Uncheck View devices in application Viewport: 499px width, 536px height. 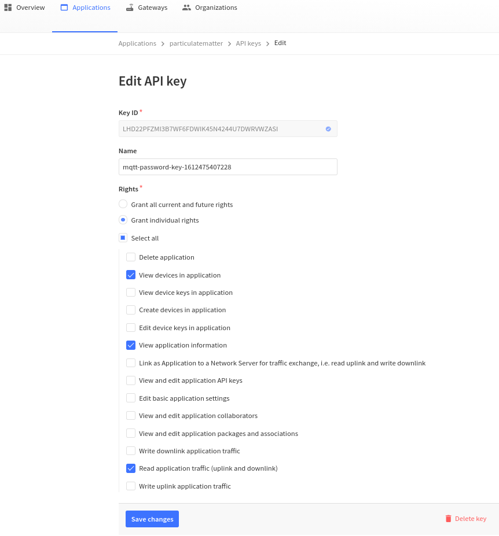coord(131,275)
